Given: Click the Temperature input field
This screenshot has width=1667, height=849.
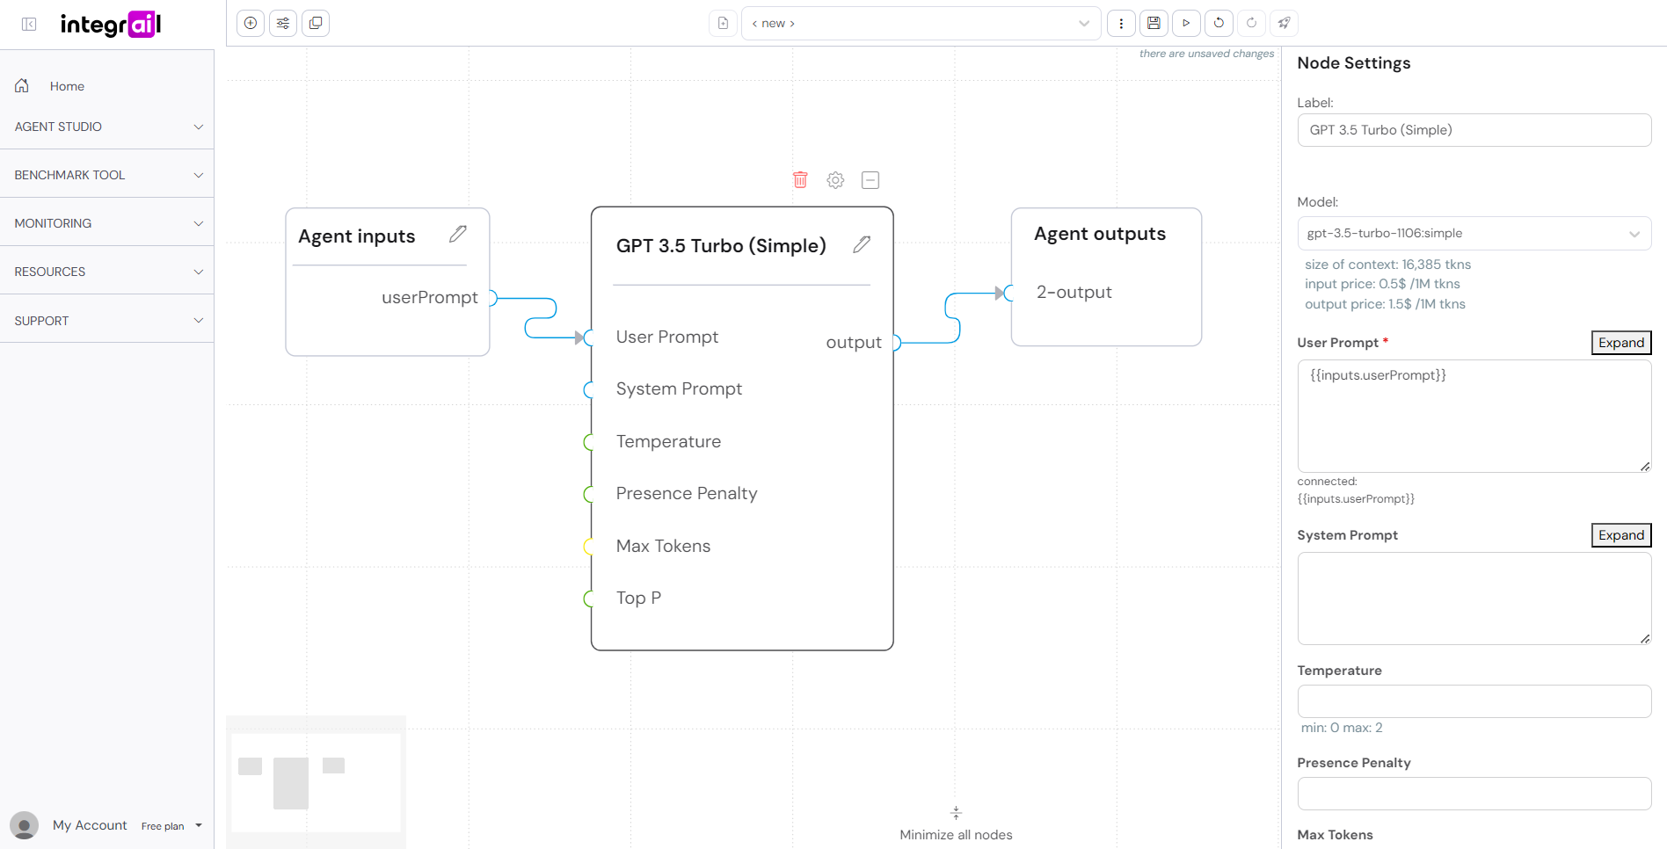Looking at the screenshot, I should tap(1474, 701).
